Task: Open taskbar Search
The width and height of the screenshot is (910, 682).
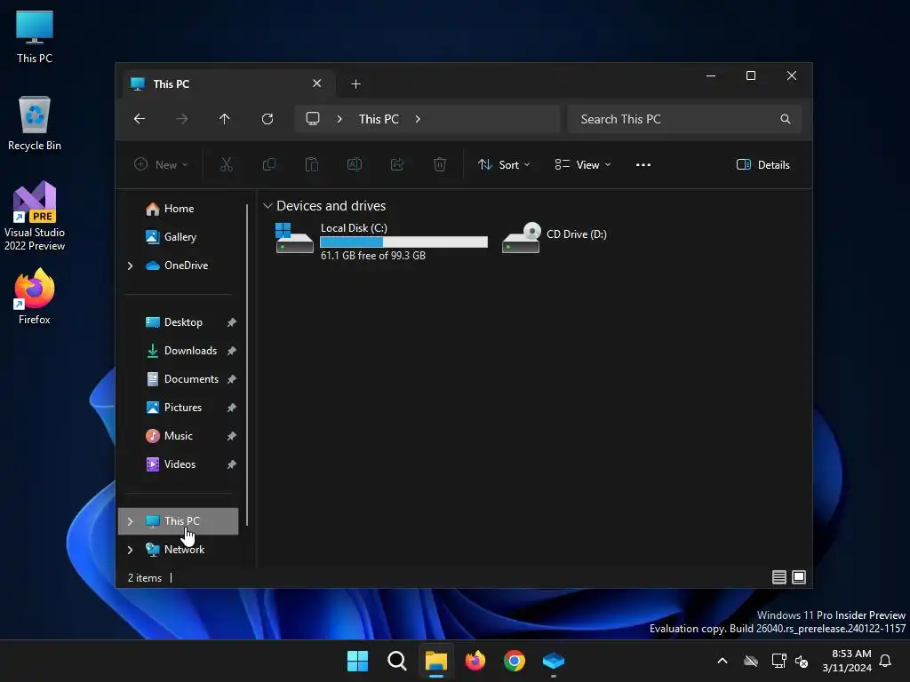Action: click(397, 661)
